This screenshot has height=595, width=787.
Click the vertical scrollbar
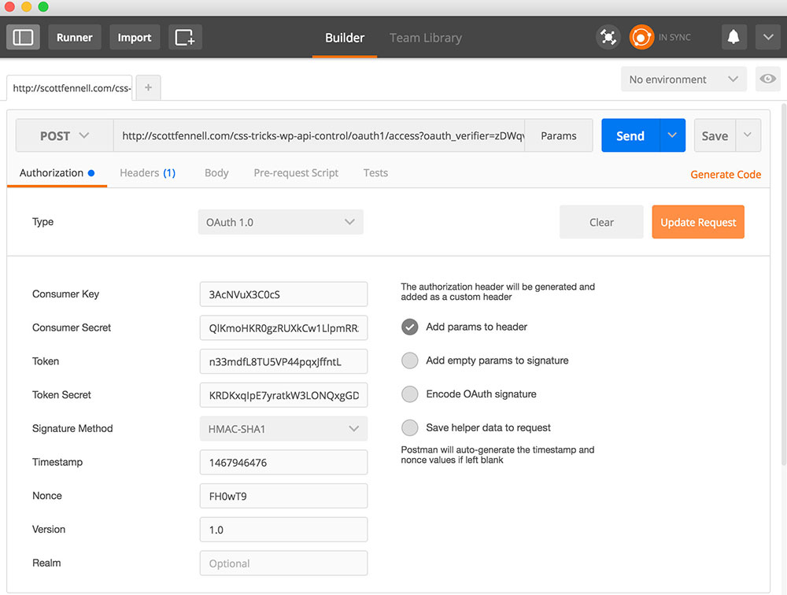click(784, 284)
